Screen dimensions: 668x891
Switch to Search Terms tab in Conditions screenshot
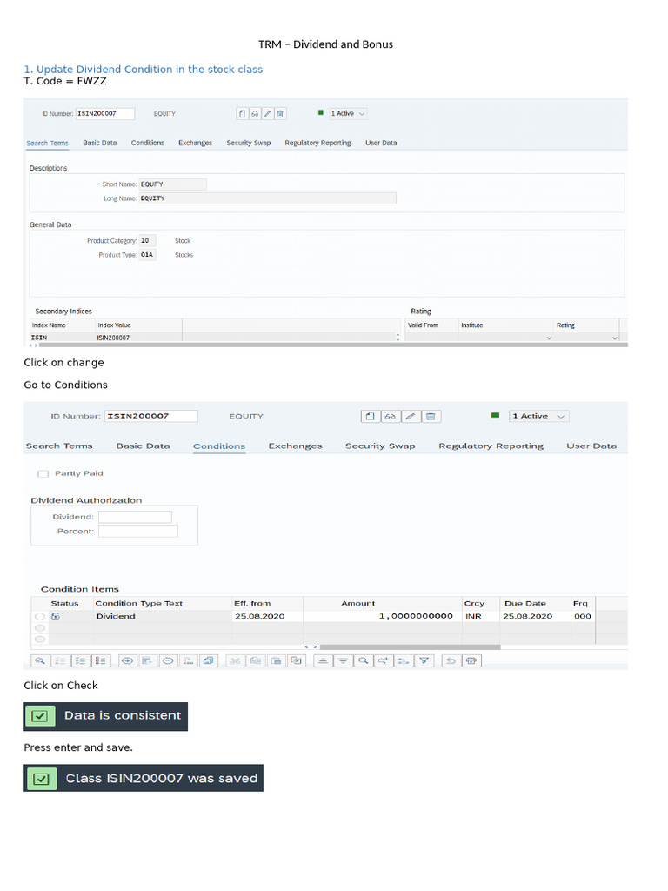click(59, 446)
